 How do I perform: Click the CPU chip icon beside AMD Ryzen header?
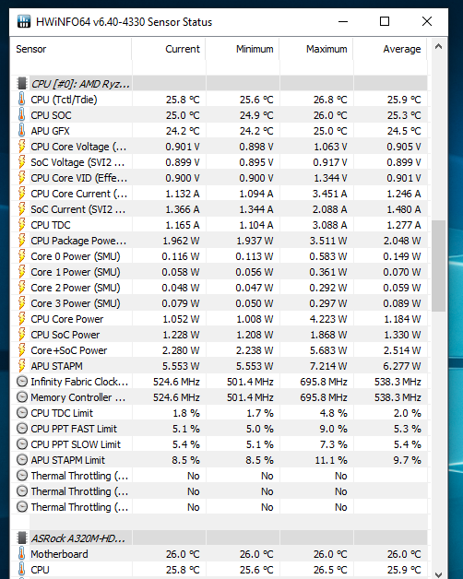pos(22,84)
